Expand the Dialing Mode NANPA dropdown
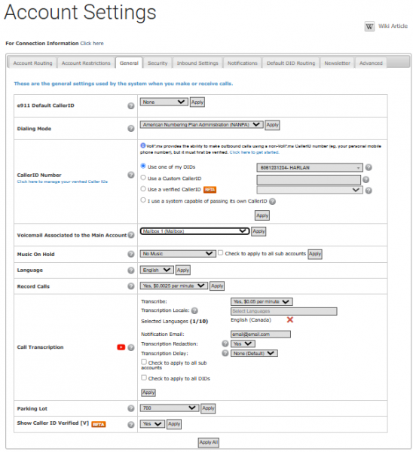The width and height of the screenshot is (413, 452). coord(201,124)
